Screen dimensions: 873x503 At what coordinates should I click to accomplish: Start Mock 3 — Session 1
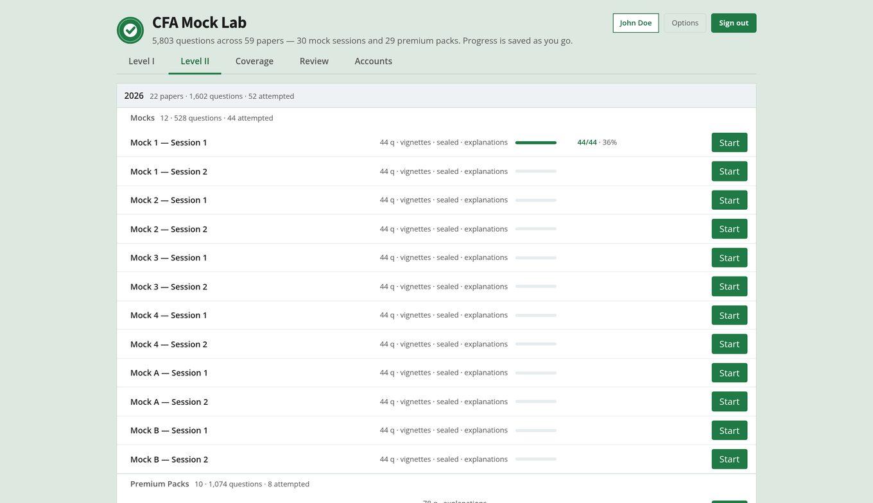coord(729,258)
